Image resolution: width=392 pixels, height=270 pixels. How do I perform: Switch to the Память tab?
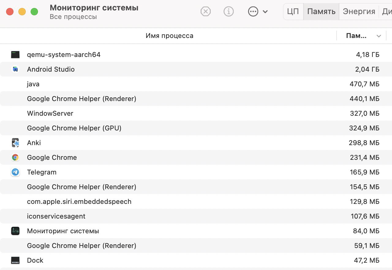321,12
